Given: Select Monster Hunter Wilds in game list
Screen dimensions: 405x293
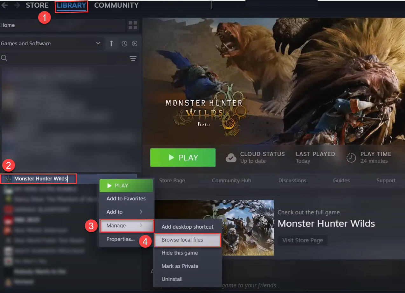Looking at the screenshot, I should (40, 179).
